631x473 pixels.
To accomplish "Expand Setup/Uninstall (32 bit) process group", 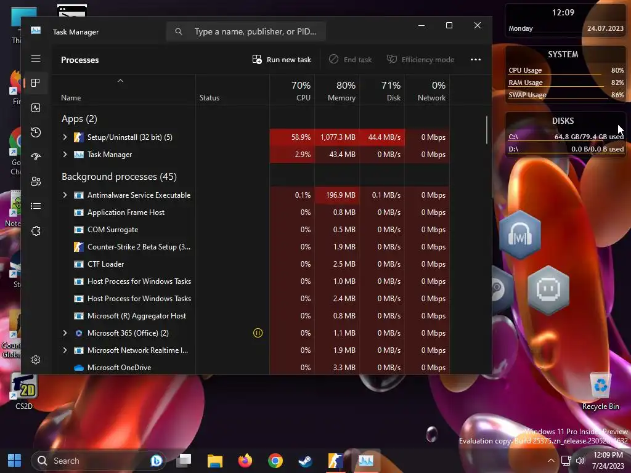I will pos(65,137).
